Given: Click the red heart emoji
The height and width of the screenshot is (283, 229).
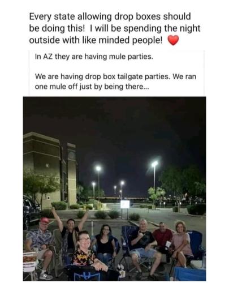Looking at the screenshot, I should 173,40.
